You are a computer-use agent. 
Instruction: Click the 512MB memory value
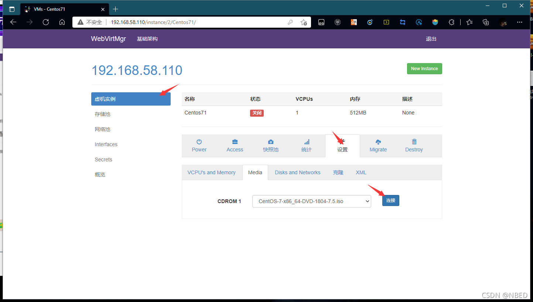click(358, 113)
